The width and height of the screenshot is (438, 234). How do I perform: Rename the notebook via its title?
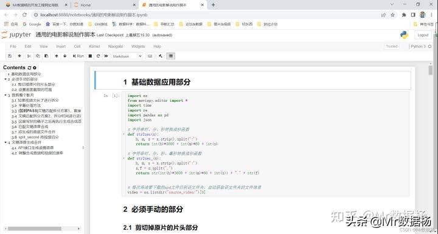65,35
